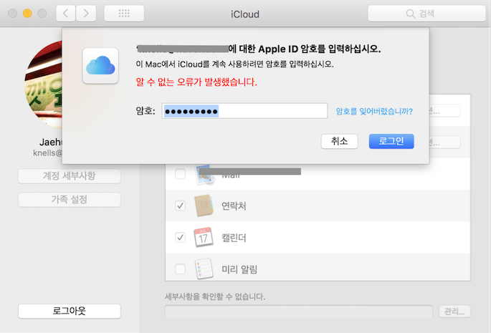This screenshot has height=333, width=491.
Task: Enable the 미리 알림 checkbox
Action: [x=181, y=269]
